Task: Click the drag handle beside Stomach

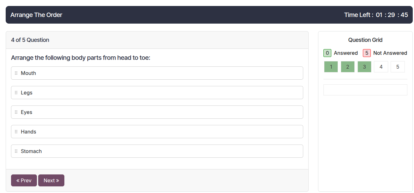Action: click(16, 151)
